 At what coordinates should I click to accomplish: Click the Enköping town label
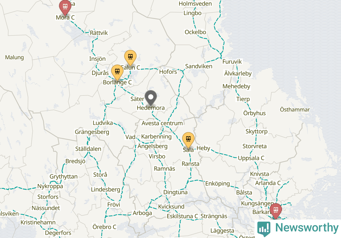point(218,184)
